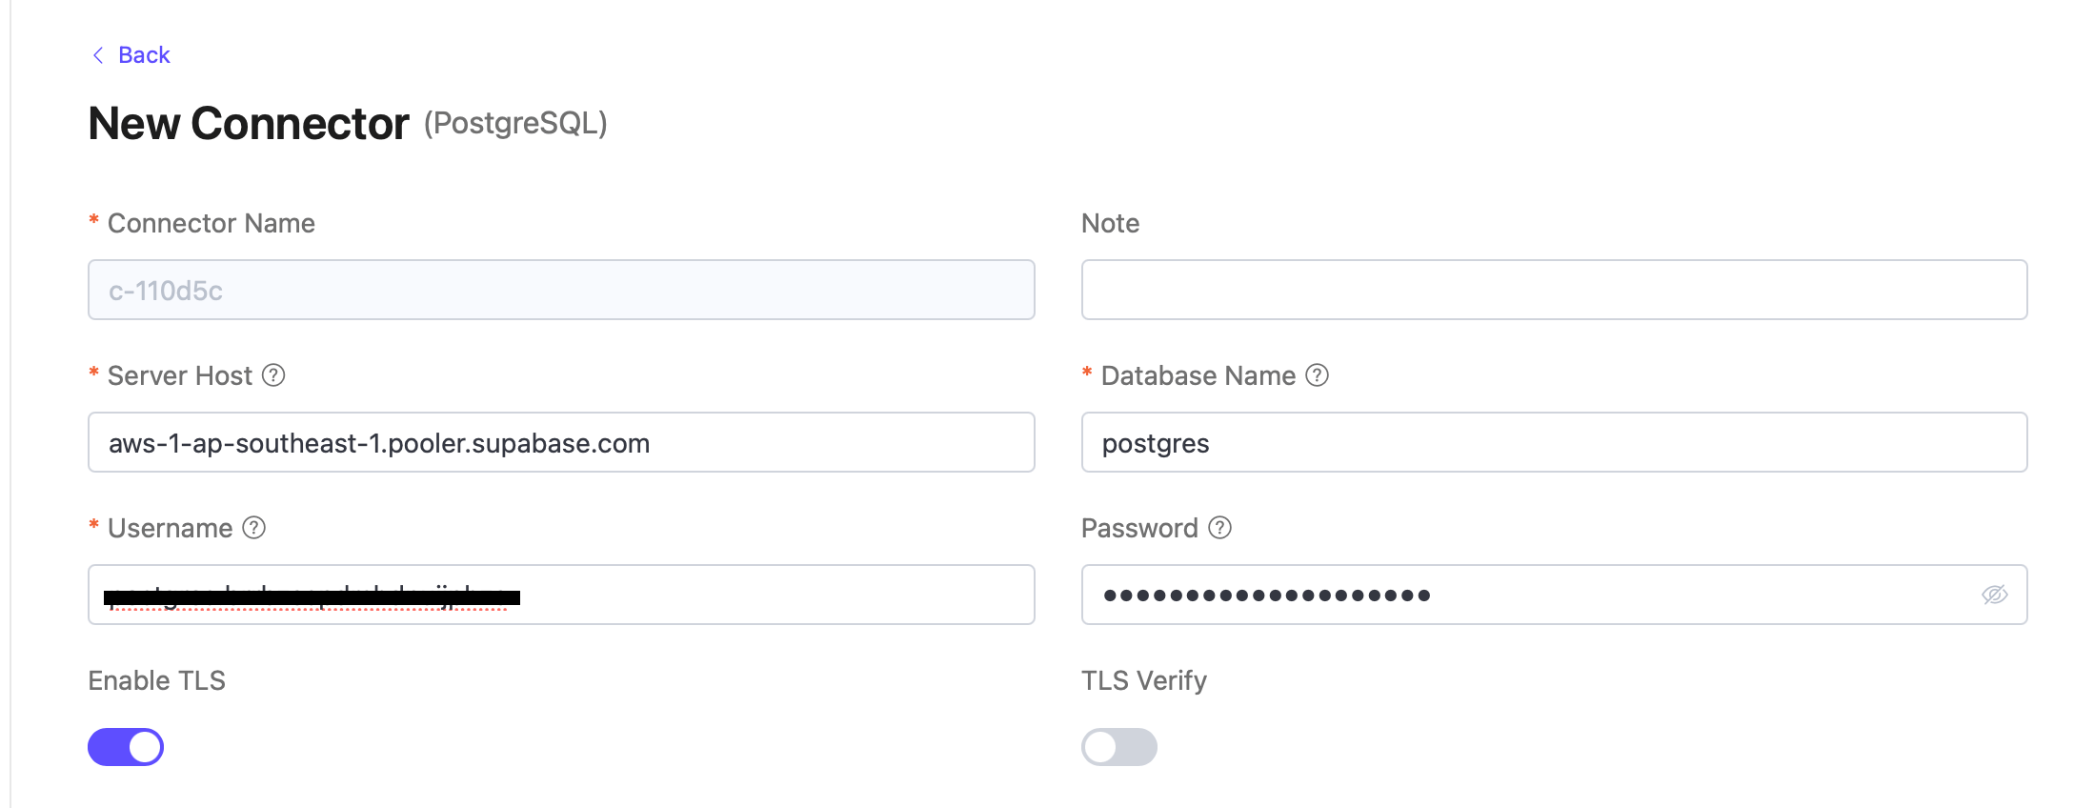Click the New Connector heading
Screen dimensions: 2094x808
pyautogui.click(x=249, y=124)
